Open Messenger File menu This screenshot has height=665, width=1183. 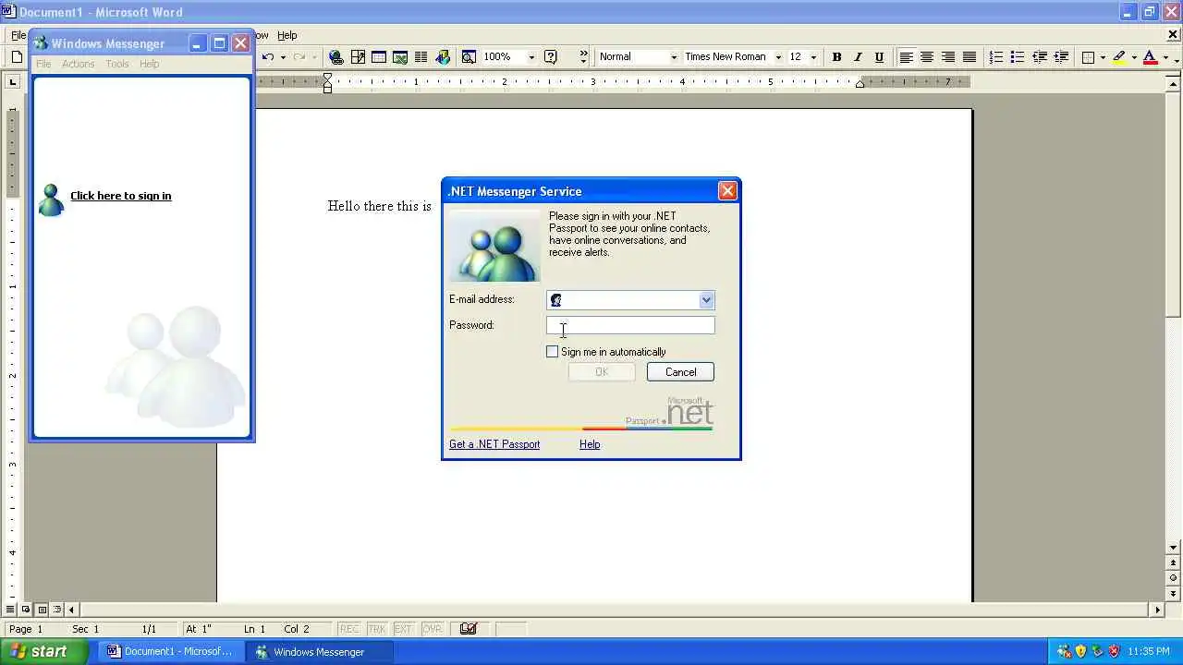(43, 64)
